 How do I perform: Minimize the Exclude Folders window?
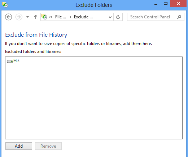(x=156, y=4)
